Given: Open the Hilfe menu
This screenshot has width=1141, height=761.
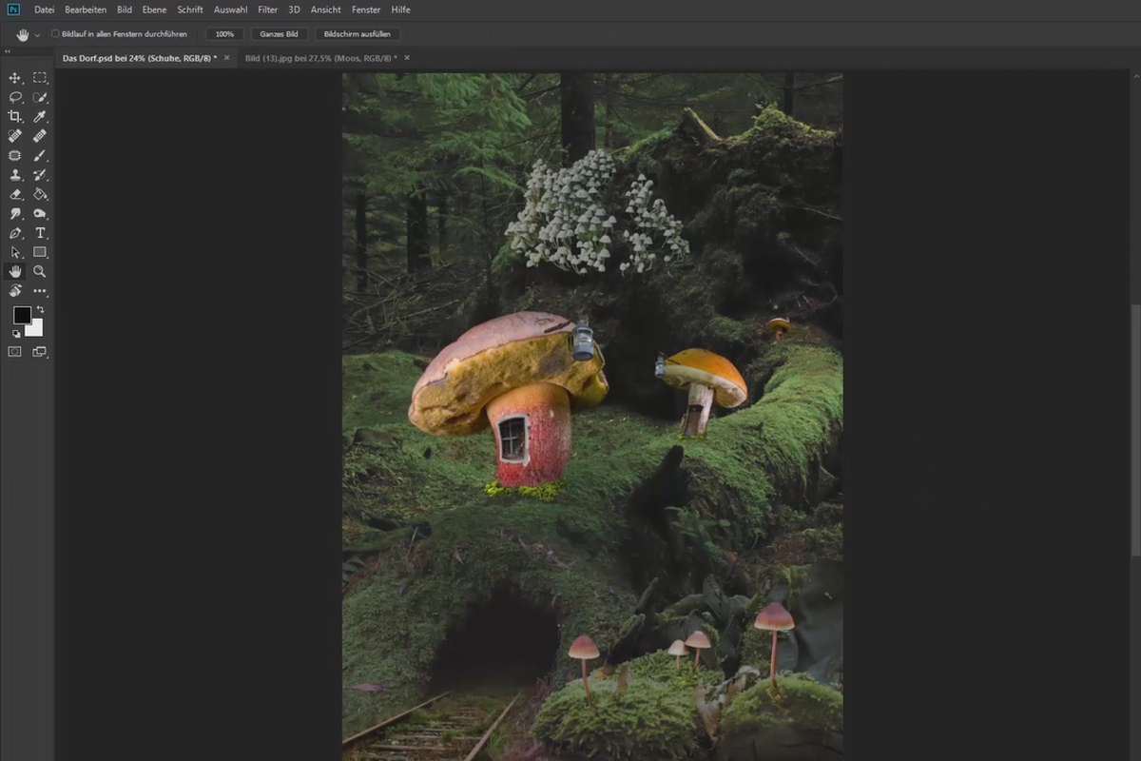Looking at the screenshot, I should [401, 10].
